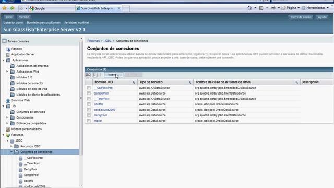Click the Application Server icon
Screen dimensions: 334x188
click(8, 54)
